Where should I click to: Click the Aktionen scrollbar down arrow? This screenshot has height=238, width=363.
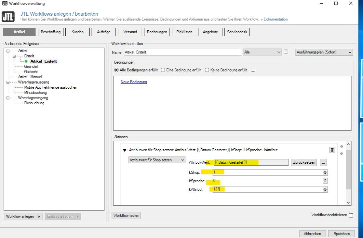(348, 202)
